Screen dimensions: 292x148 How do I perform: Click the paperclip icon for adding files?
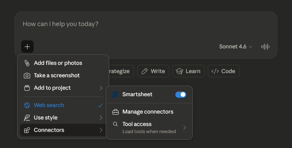coord(27,63)
